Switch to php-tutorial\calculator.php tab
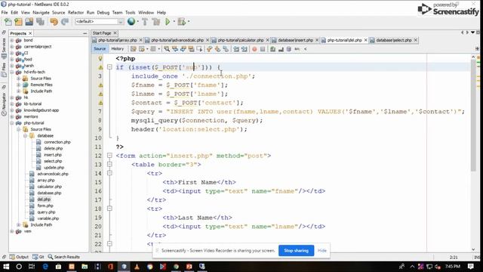 [240, 40]
